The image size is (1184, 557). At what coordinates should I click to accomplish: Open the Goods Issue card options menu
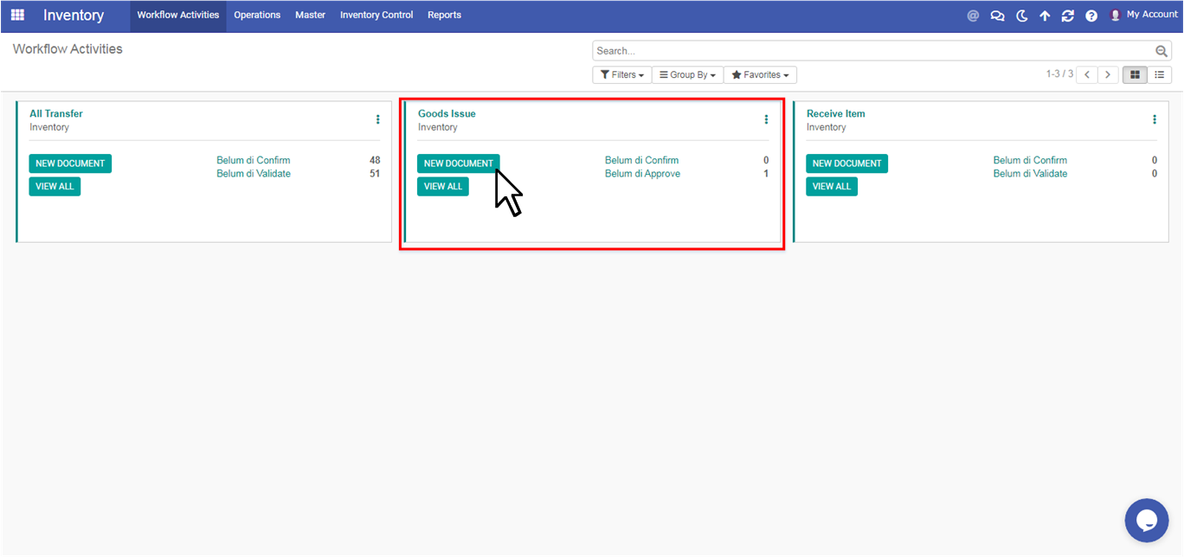click(x=766, y=119)
